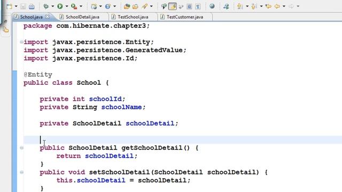Open the Run dropdown arrow
Screen dimensions: 342x192
click(x=67, y=6)
